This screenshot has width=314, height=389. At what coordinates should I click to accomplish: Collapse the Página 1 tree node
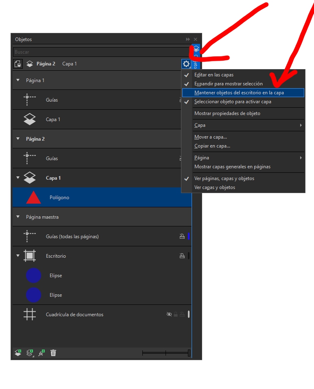click(18, 80)
